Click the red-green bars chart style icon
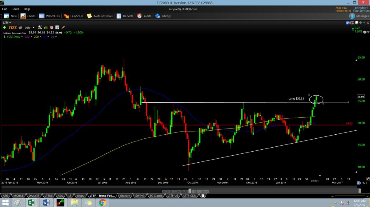This screenshot has width=370, height=207. (46, 28)
